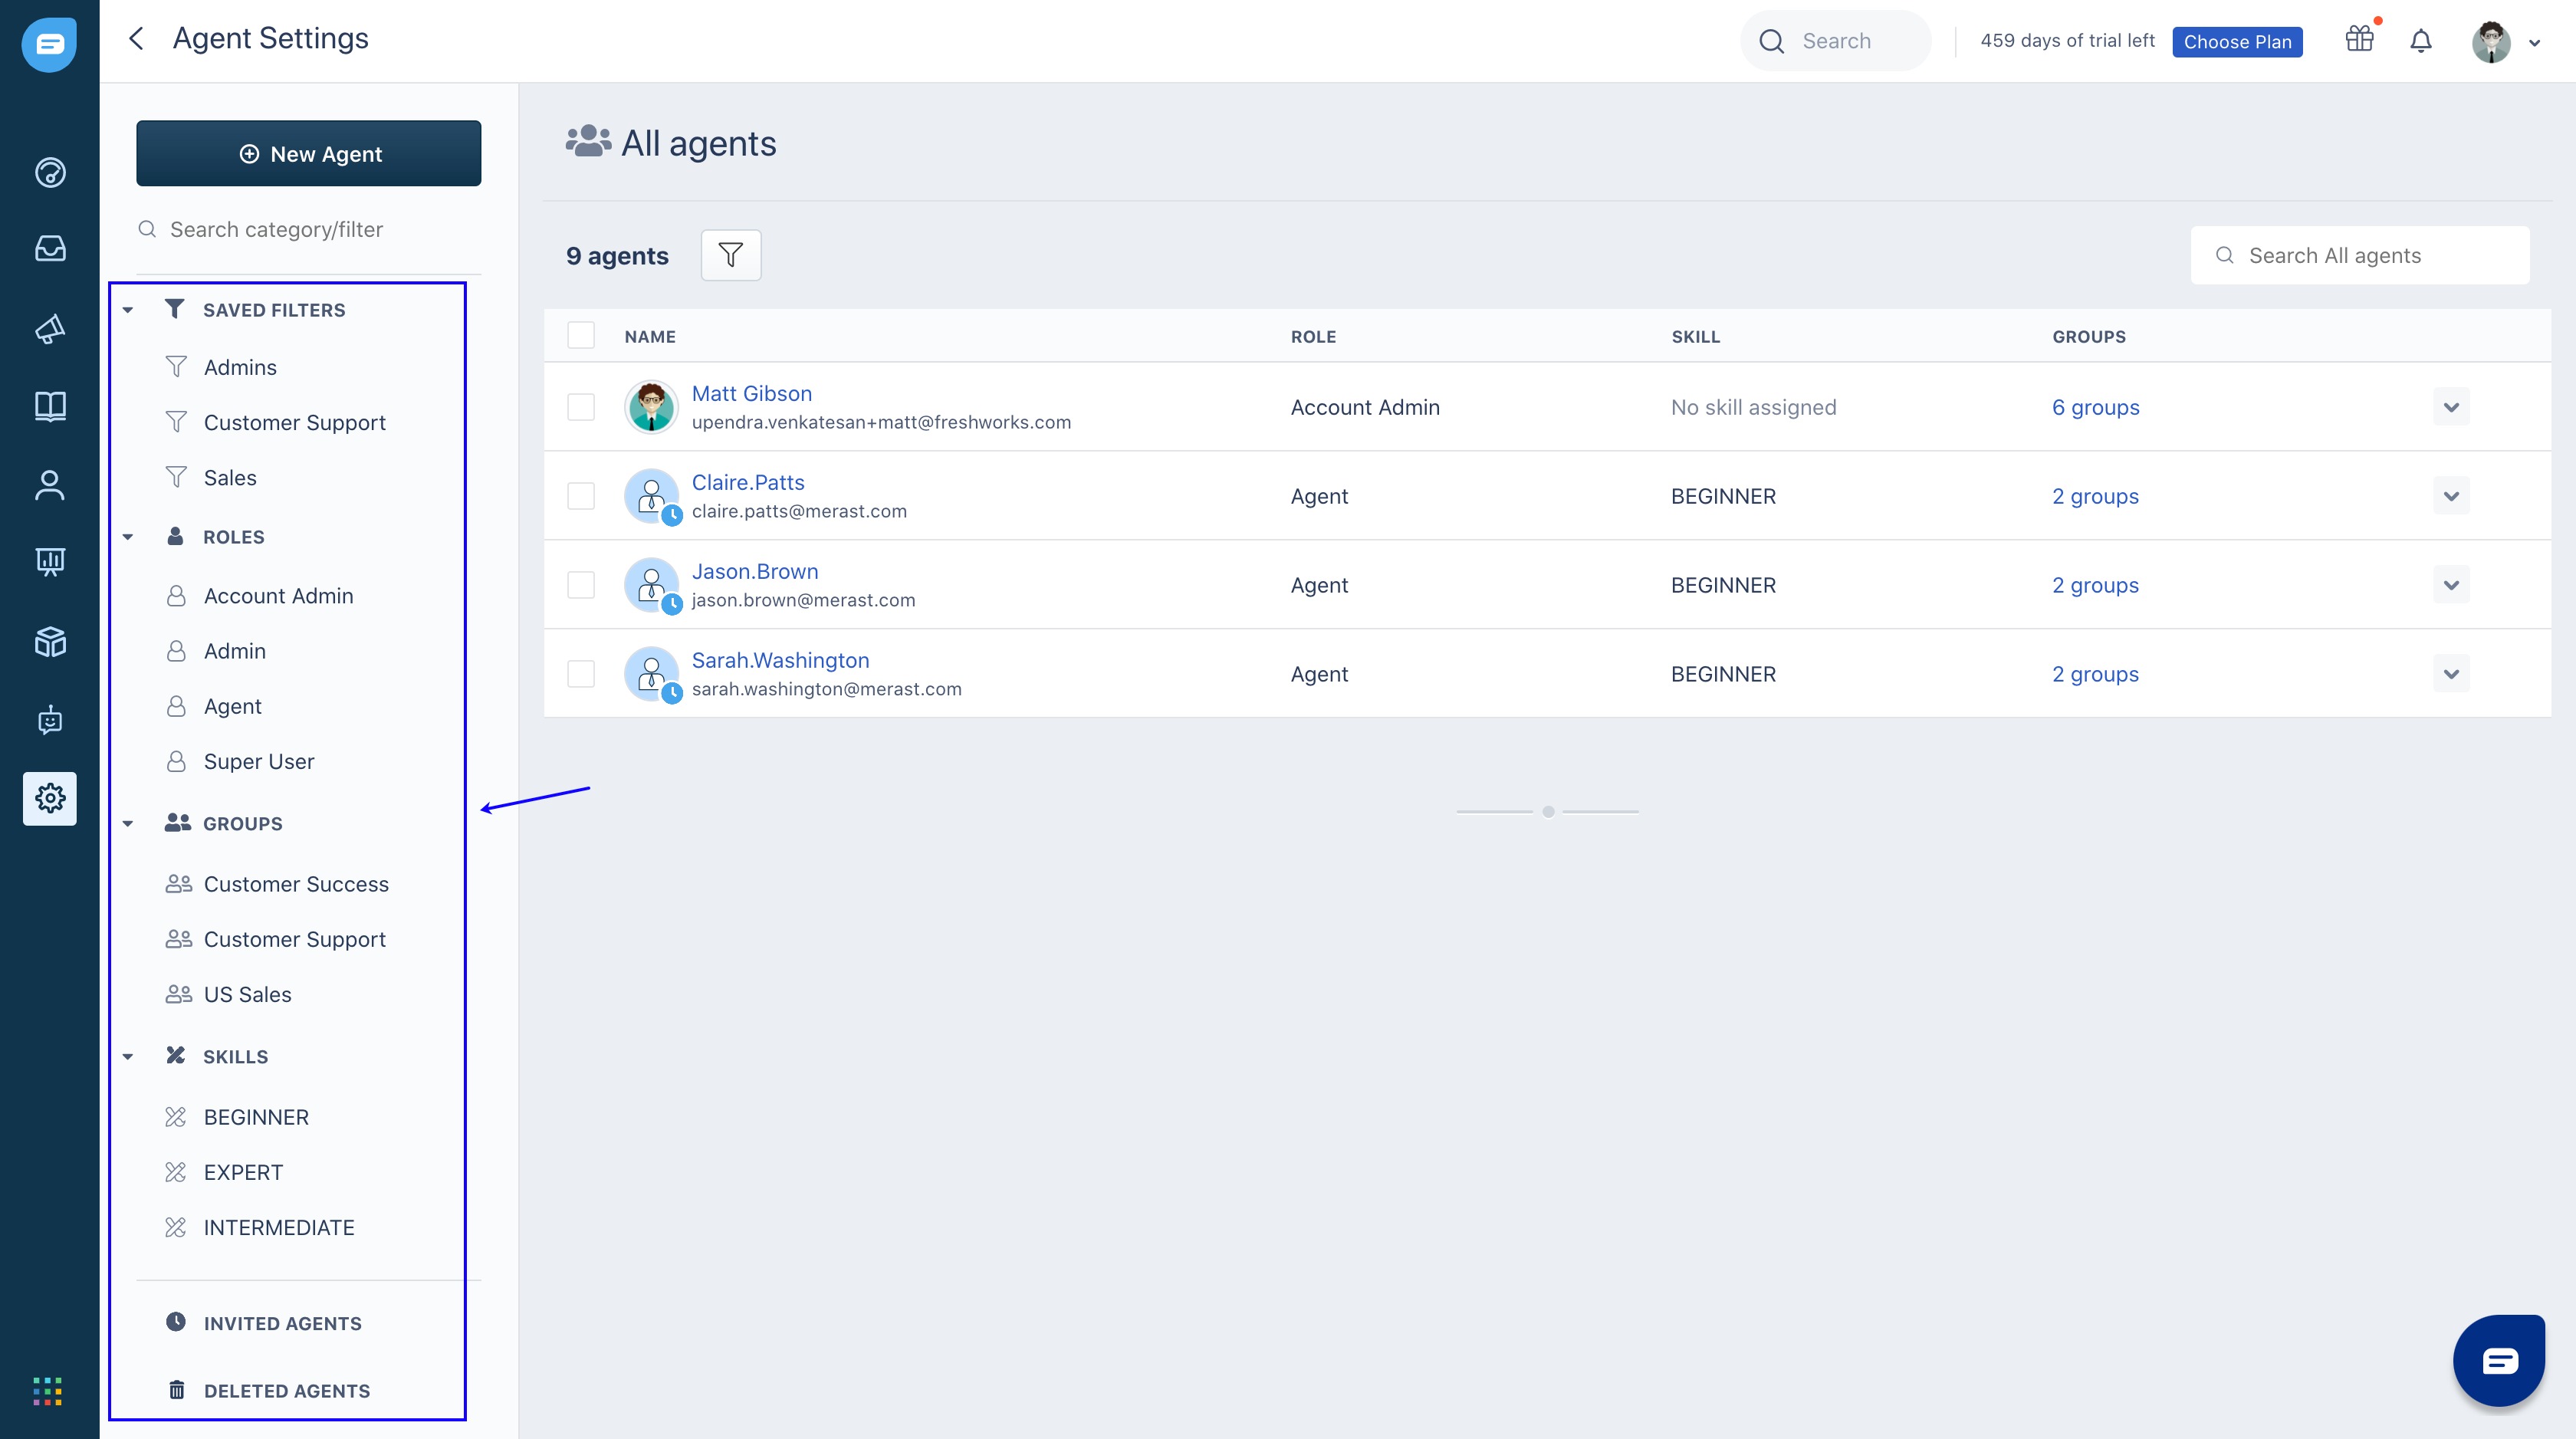Expand row options for Sarah.Washington
This screenshot has height=1439, width=2576.
tap(2450, 674)
